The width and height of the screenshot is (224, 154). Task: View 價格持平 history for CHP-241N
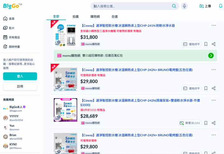pos(191,44)
